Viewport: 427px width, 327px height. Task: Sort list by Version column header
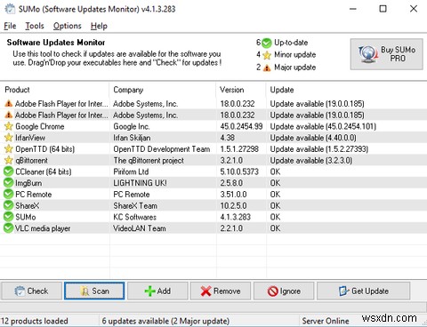coord(241,90)
